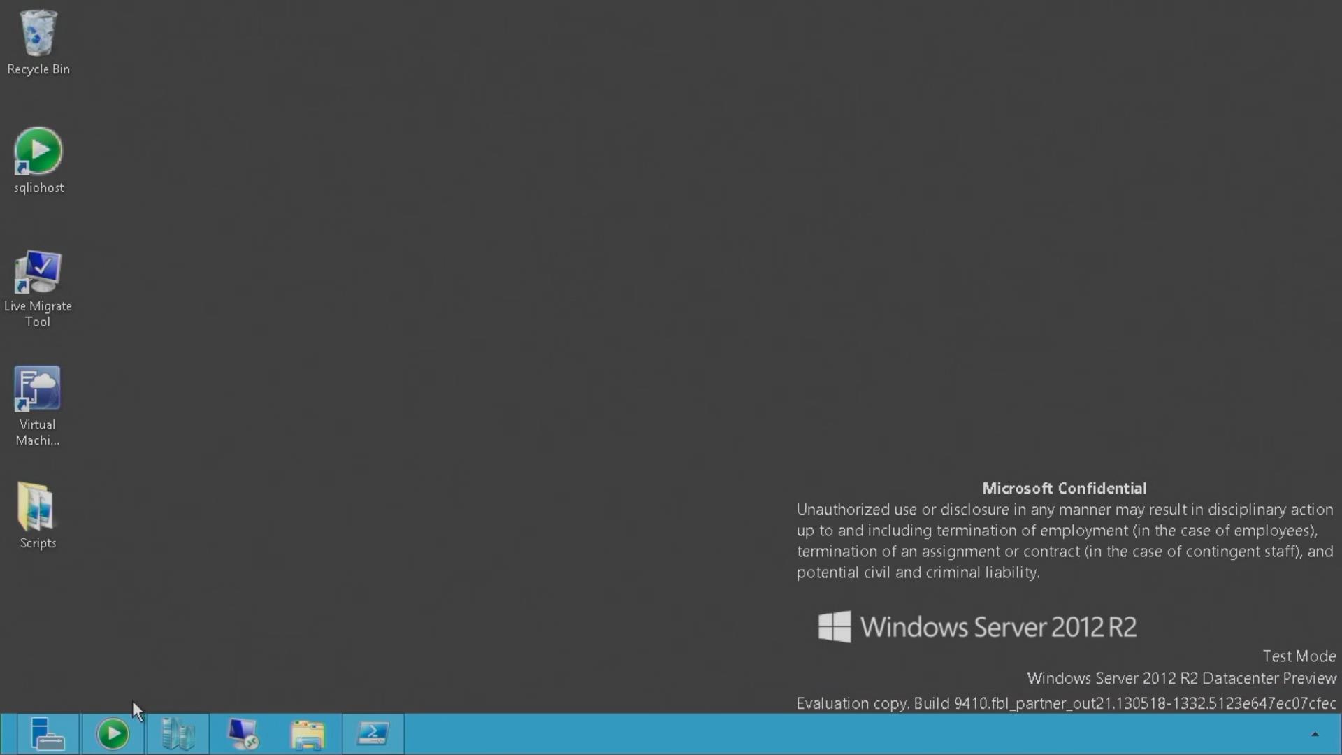Open File Explorer from the taskbar

[308, 734]
